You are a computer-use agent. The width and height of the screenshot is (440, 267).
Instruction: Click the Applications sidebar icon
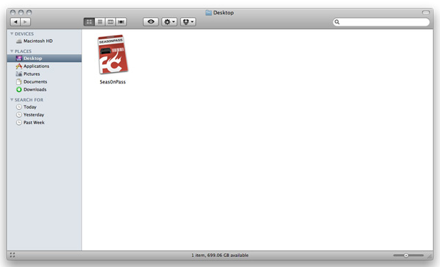19,66
